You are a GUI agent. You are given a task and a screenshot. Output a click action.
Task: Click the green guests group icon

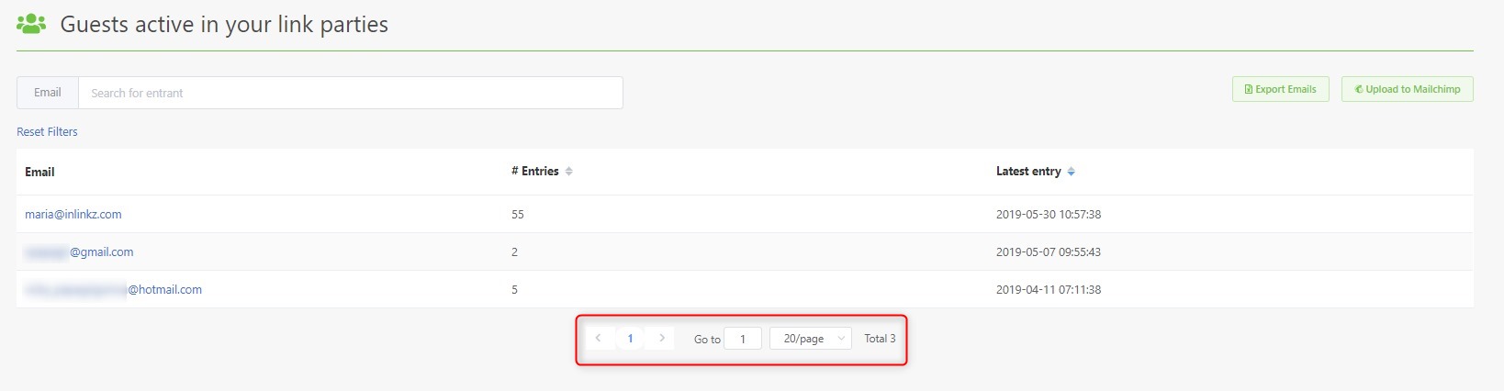[x=31, y=24]
